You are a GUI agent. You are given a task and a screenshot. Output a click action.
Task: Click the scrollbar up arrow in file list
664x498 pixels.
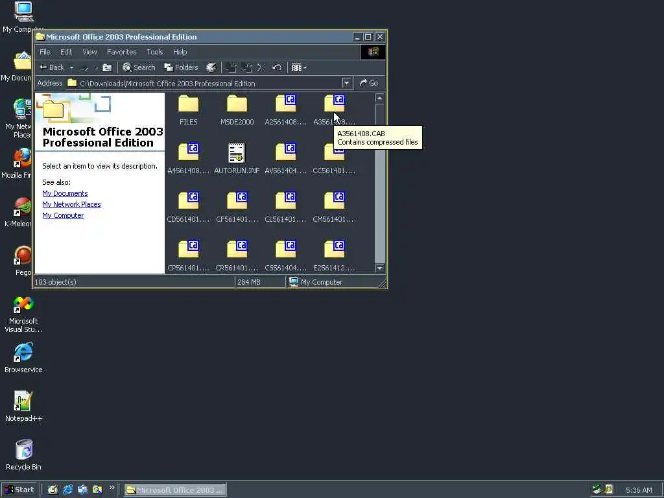[x=379, y=99]
